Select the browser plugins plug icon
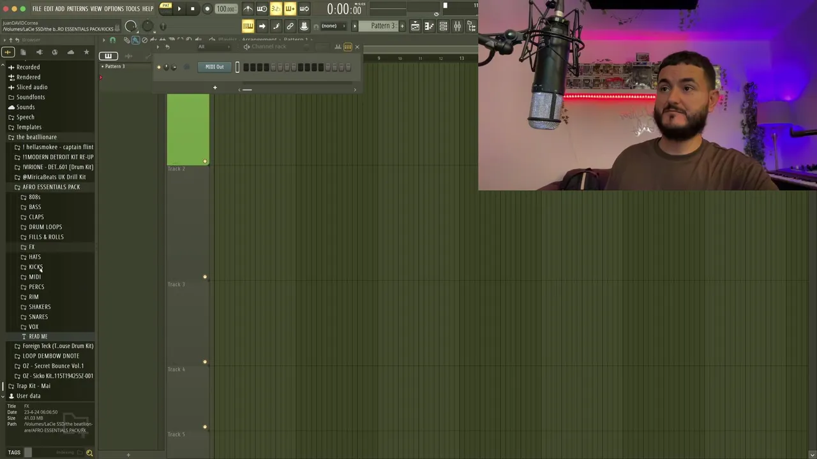 point(39,52)
